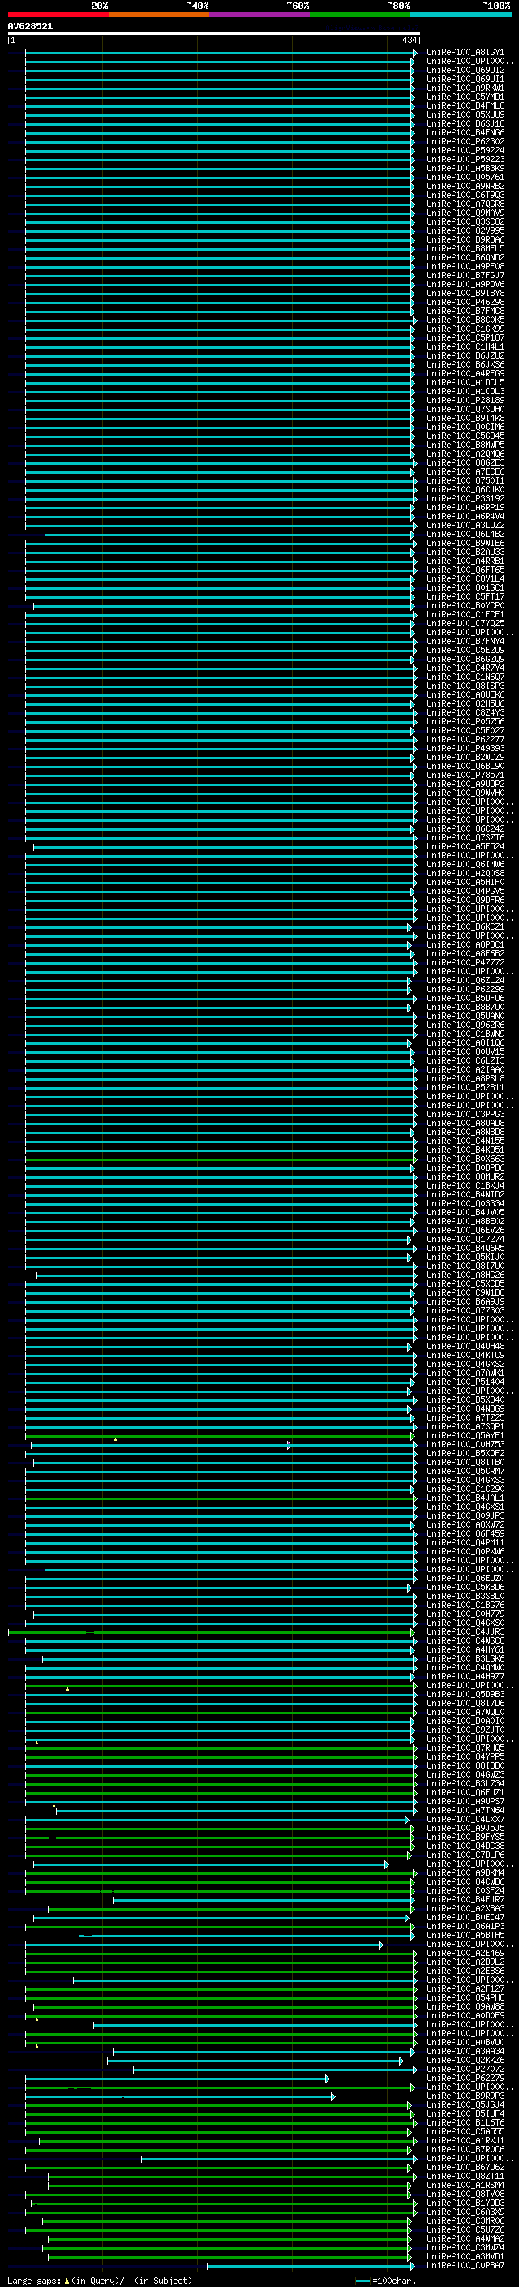Select hit label UniRef100_Q5XUU9
This screenshot has width=519, height=2287.
click(465, 114)
